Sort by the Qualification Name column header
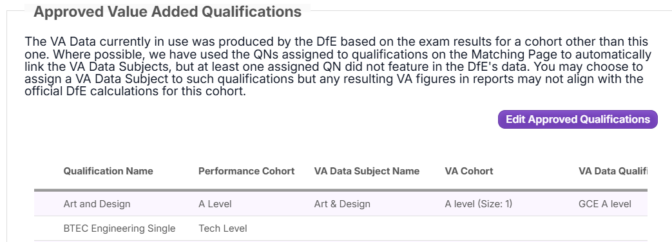Viewport: 672px width, 242px height. (x=108, y=171)
